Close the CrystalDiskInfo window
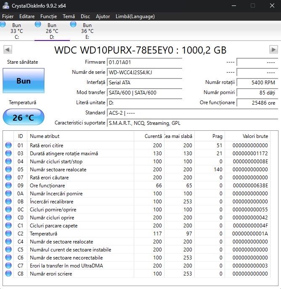 [x=272, y=6]
